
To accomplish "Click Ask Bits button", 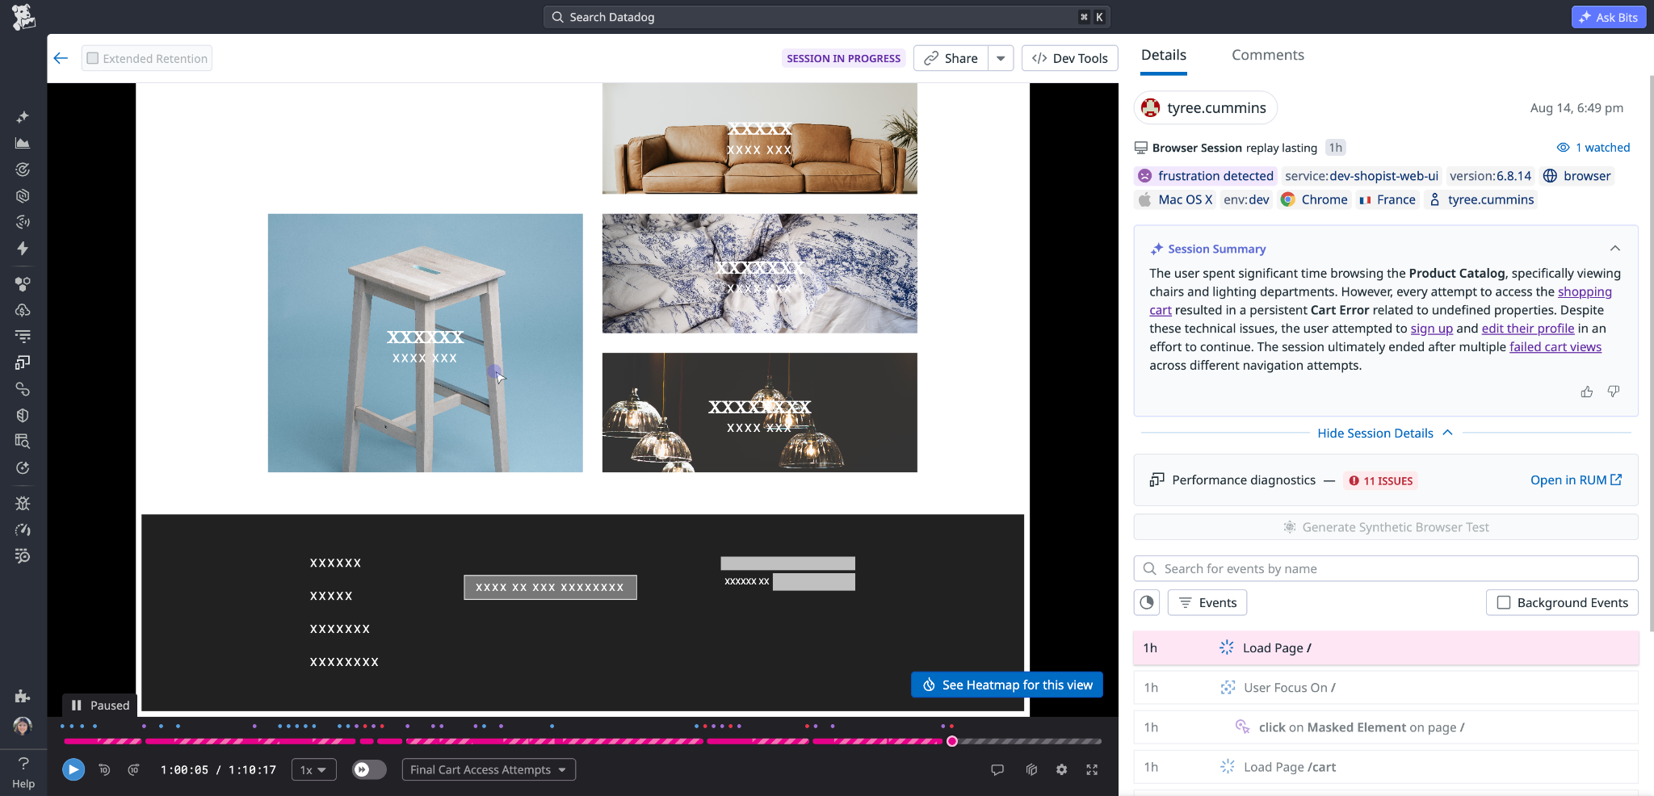I will point(1609,17).
